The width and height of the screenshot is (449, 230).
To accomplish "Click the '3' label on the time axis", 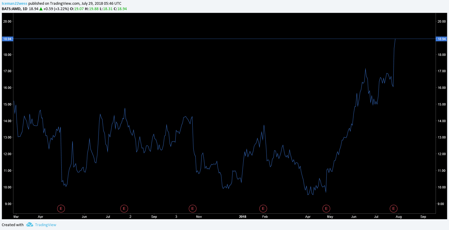I will tap(176, 217).
